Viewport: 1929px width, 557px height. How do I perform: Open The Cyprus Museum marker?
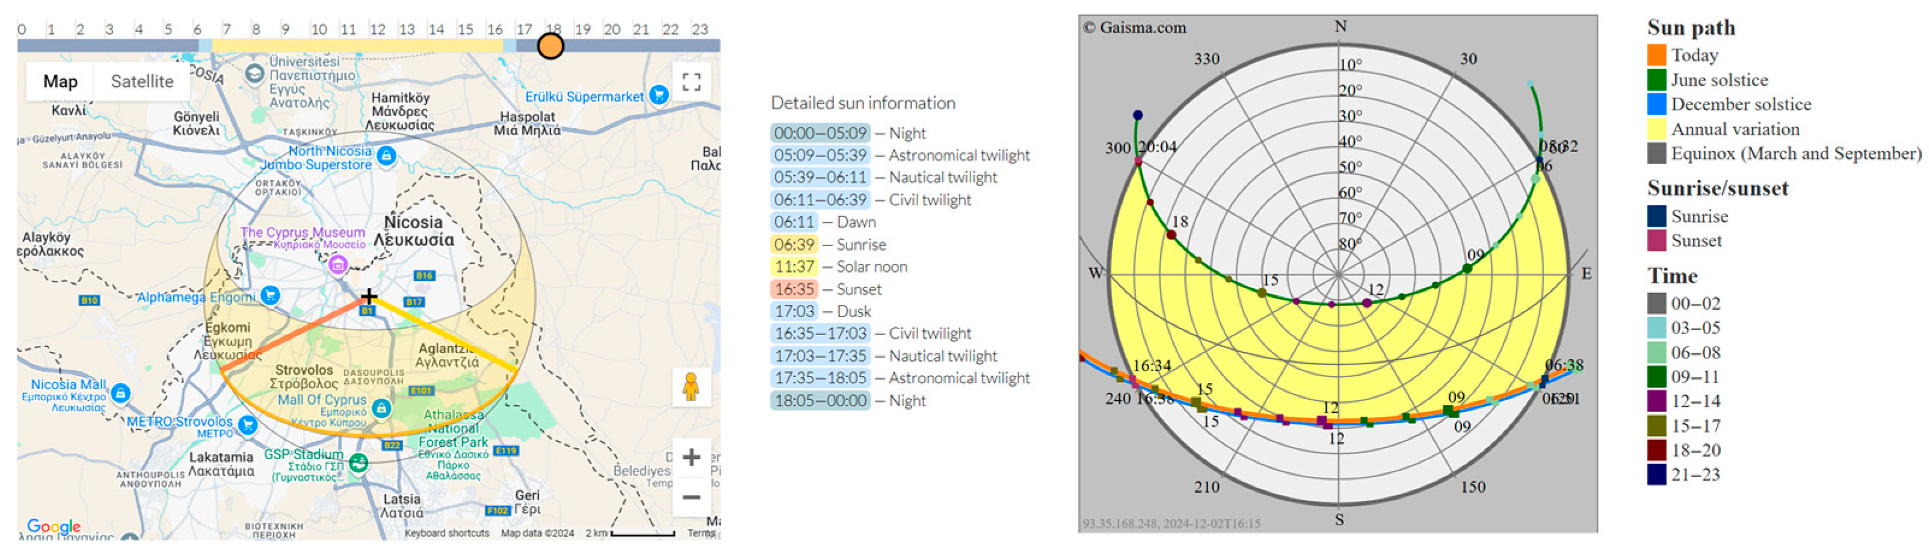click(x=338, y=264)
